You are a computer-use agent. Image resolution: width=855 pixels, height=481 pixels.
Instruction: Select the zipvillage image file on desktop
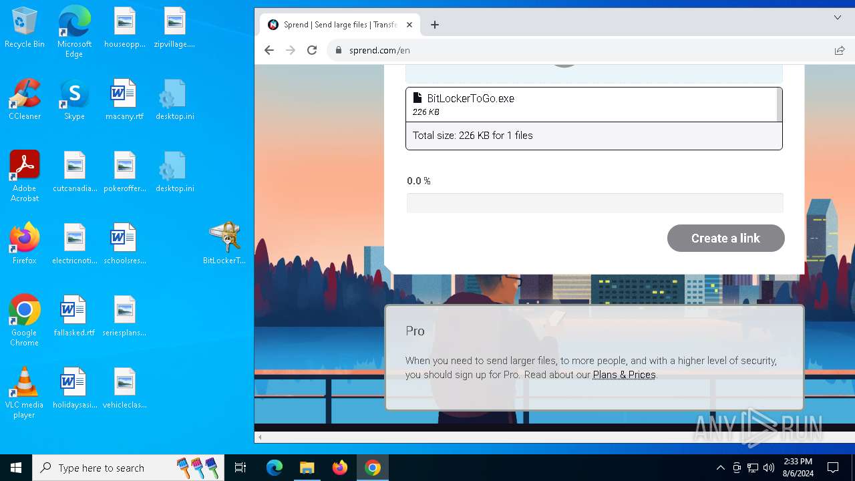click(x=174, y=27)
